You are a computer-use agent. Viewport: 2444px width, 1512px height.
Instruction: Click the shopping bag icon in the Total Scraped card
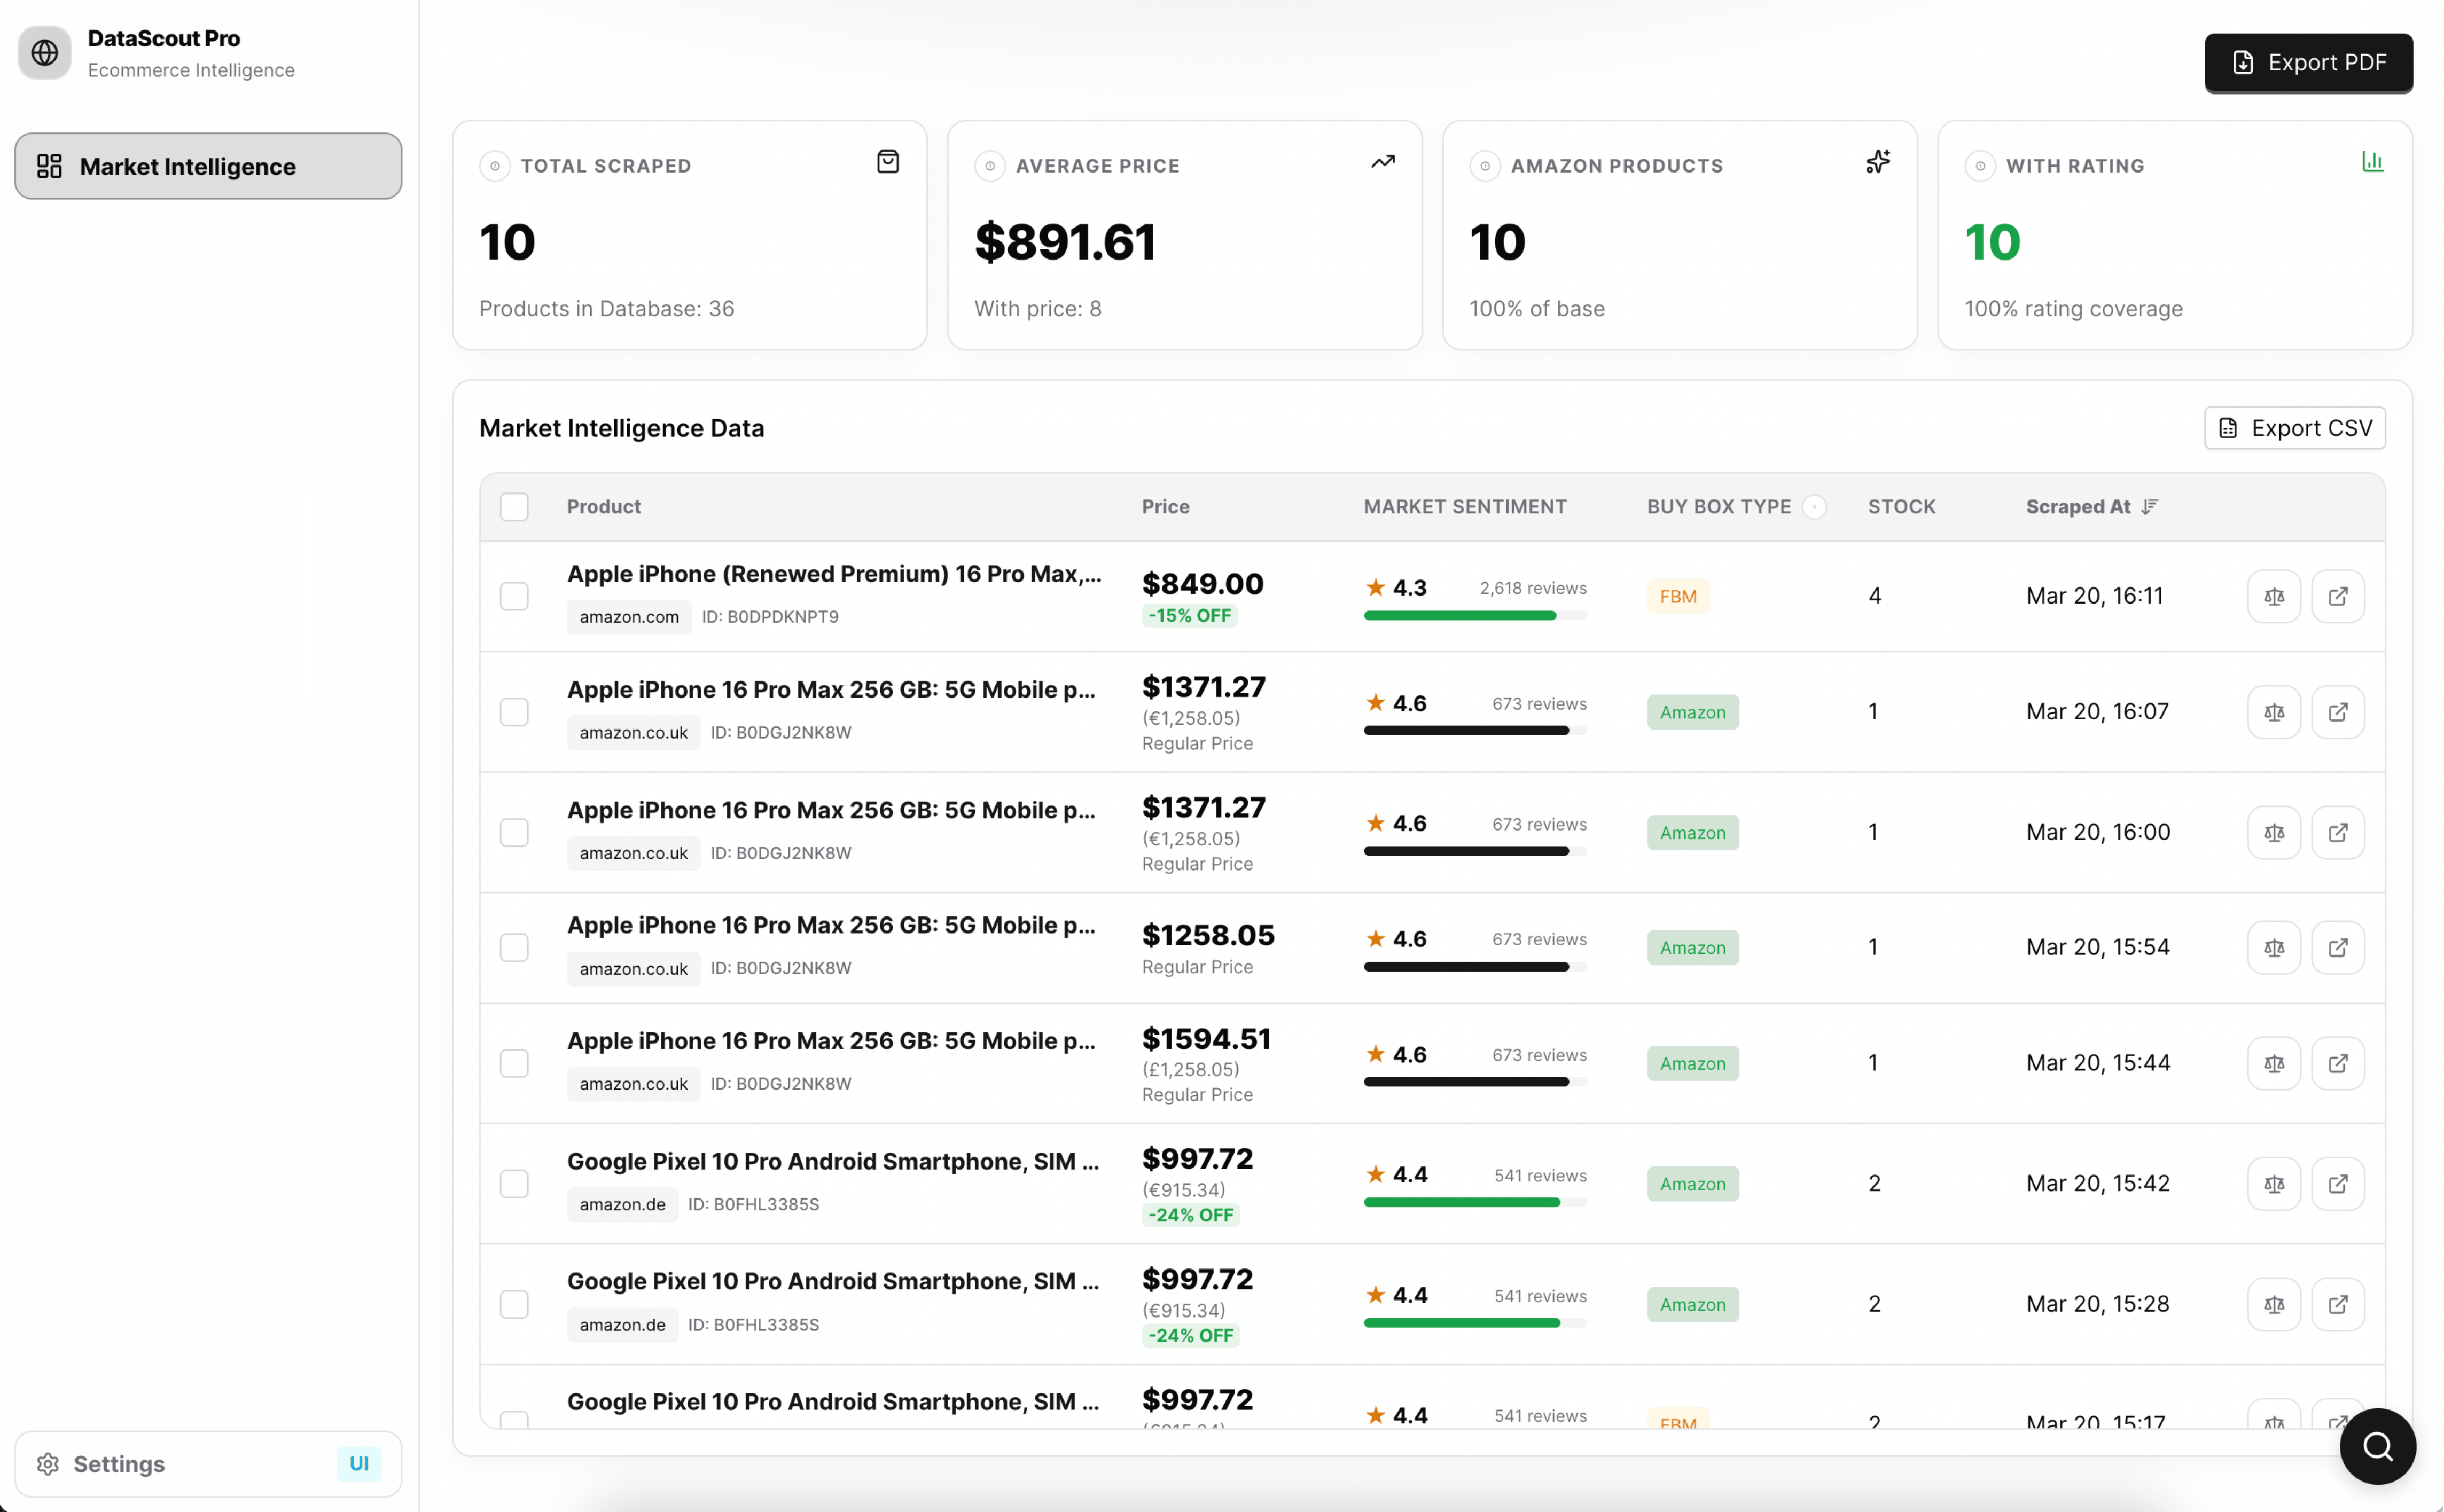(x=887, y=162)
